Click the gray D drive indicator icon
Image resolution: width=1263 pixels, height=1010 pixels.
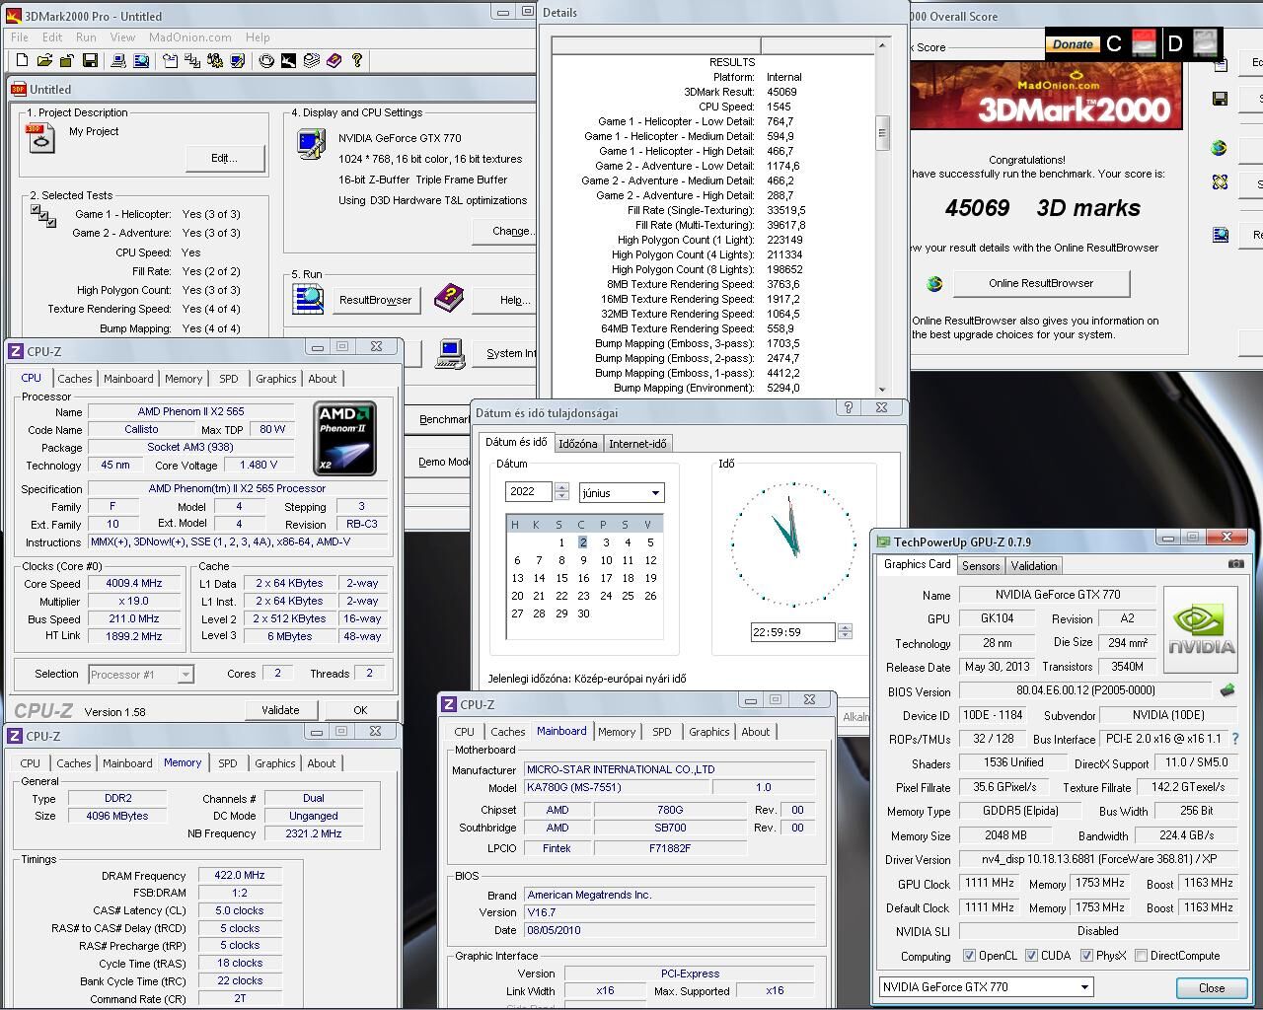(1205, 42)
